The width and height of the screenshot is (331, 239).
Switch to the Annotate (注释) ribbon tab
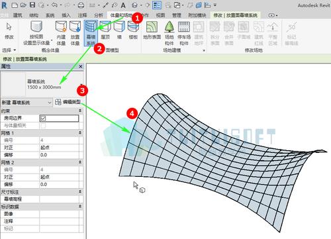tap(82, 15)
